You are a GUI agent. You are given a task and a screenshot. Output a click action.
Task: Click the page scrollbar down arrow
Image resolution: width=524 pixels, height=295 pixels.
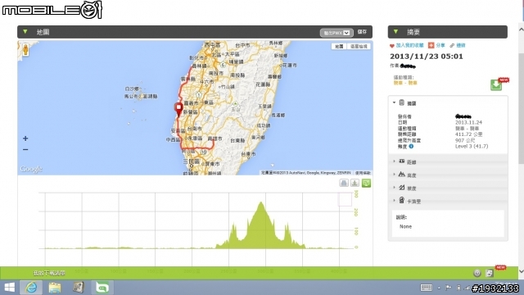click(521, 271)
